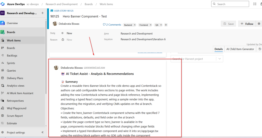Image resolution: width=262 pixels, height=138 pixels.
Task: Click Debabrata Biswas assignee avatar
Action: pyautogui.click(x=55, y=24)
